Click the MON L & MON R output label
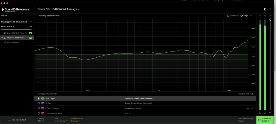This screenshot has width=276, height=124. click(x=7, y=26)
